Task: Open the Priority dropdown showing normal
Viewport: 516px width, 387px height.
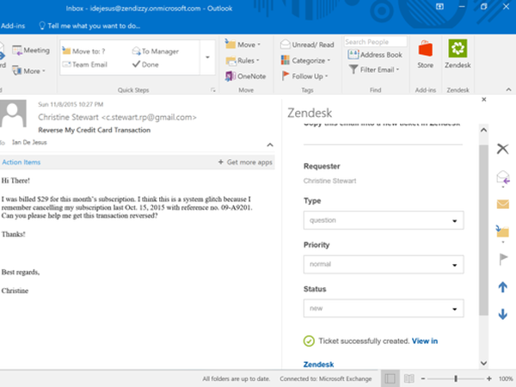Action: tap(384, 264)
